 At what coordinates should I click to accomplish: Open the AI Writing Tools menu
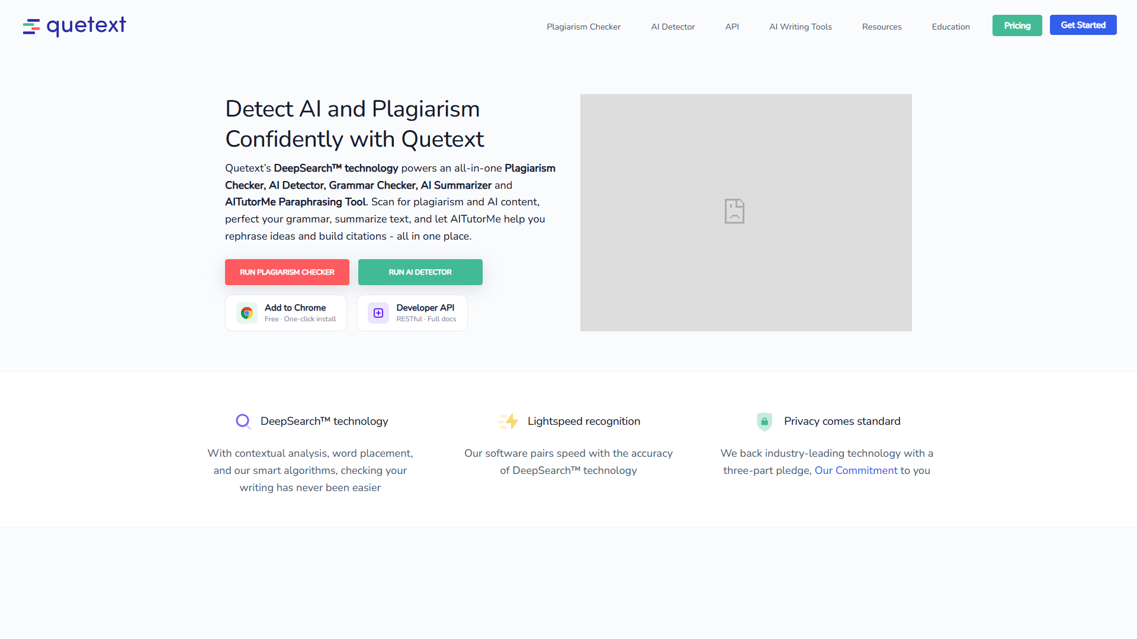(800, 27)
